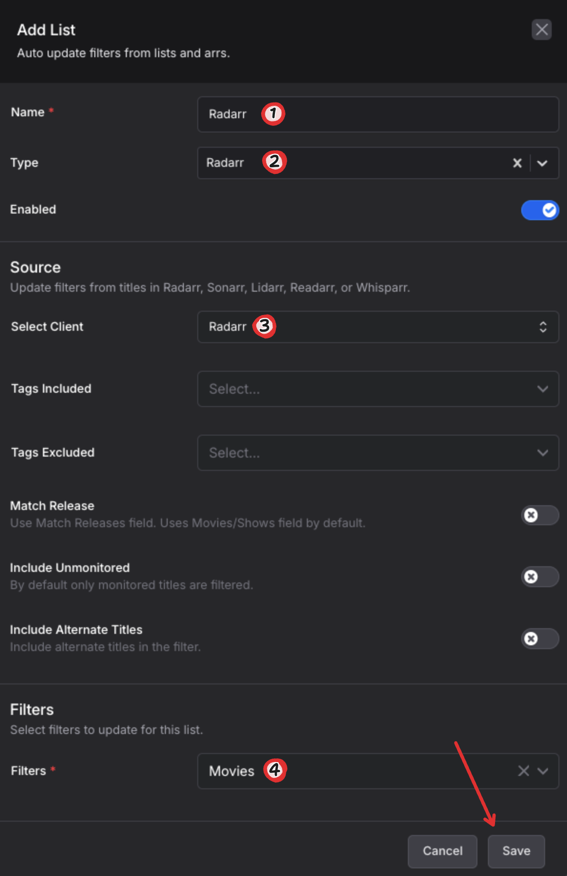
Task: Click the Movies value in Filters
Action: [232, 771]
